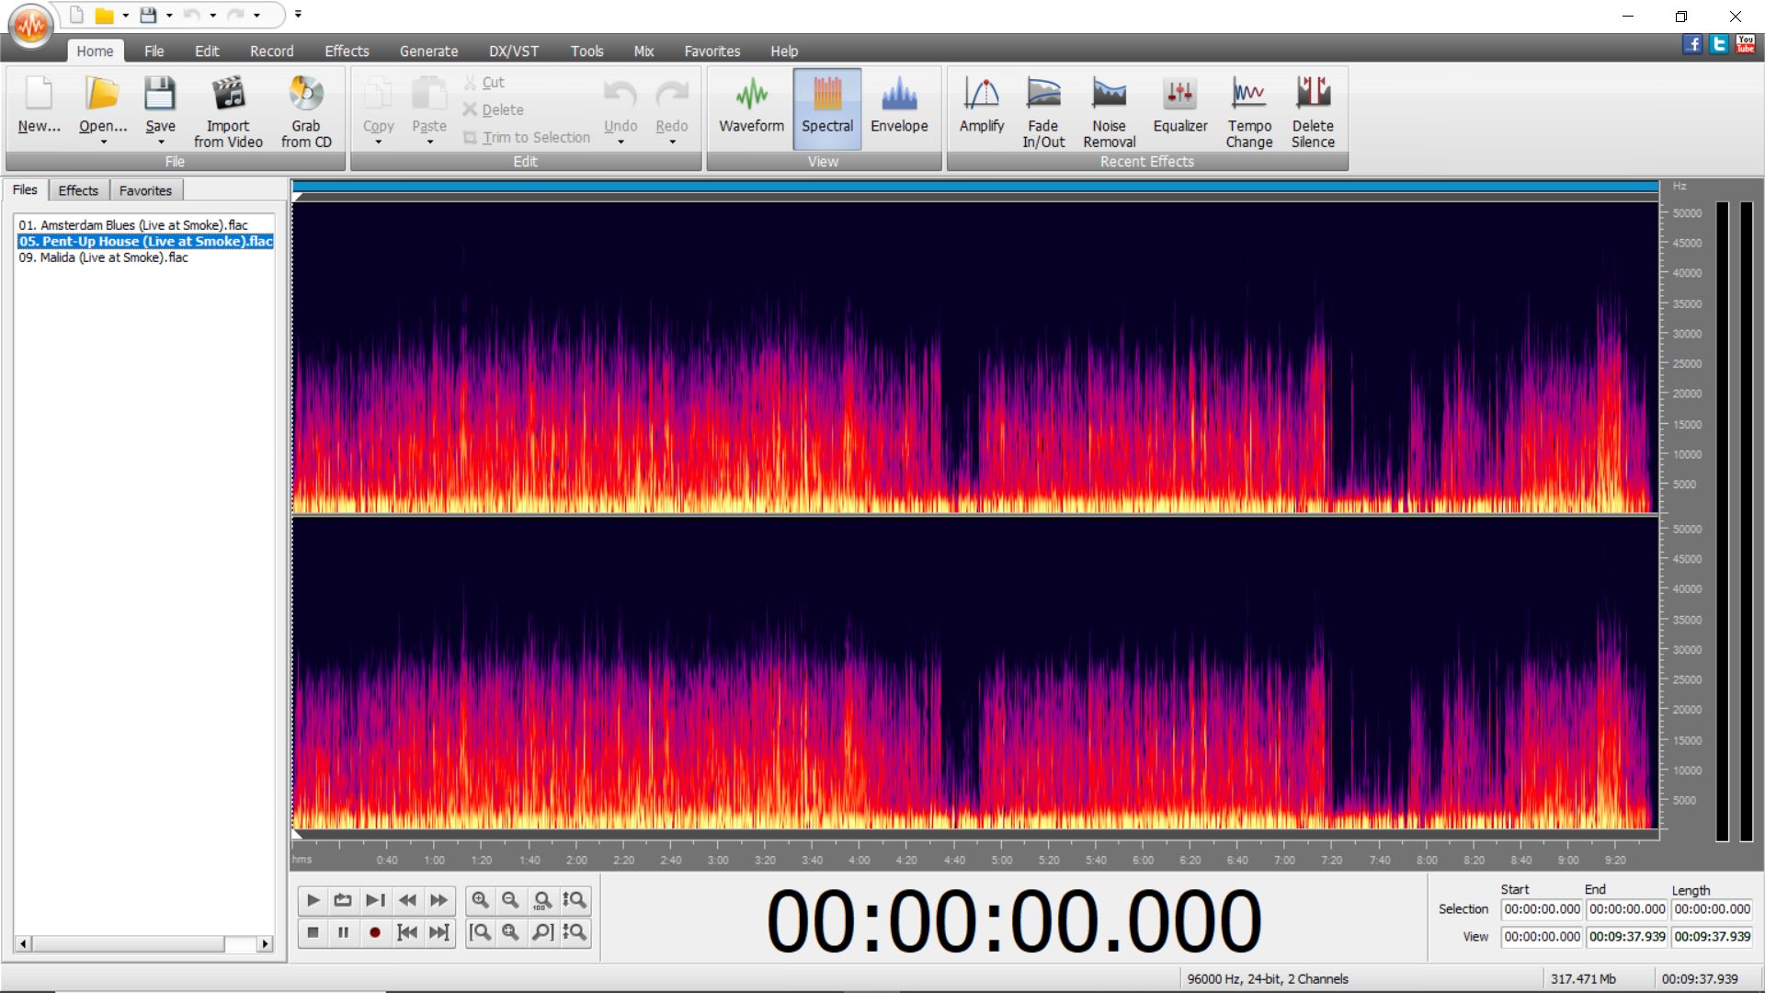
Task: Click the loop playback button
Action: click(x=343, y=900)
